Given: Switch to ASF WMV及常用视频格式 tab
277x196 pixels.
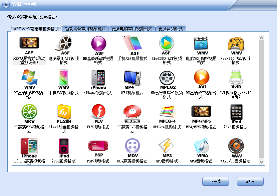Looking at the screenshot, I should tap(36, 29).
